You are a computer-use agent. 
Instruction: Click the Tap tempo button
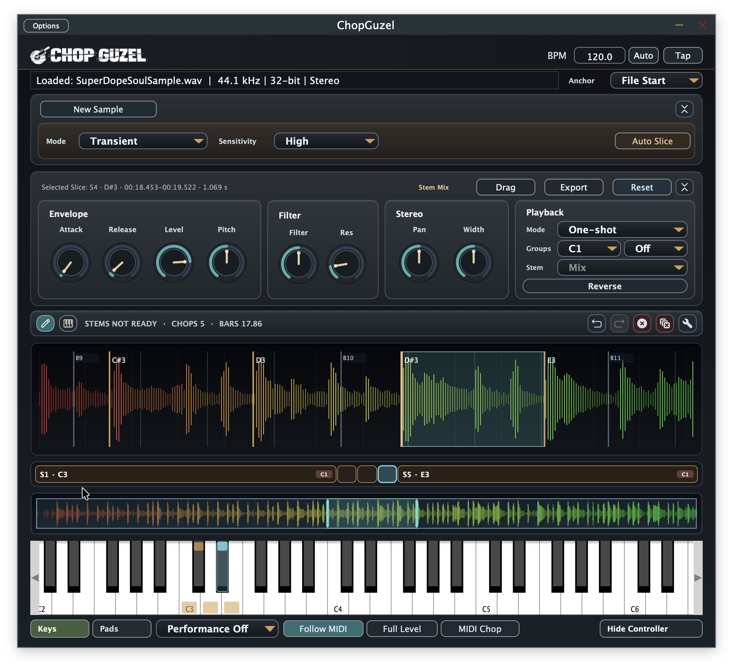(x=683, y=56)
